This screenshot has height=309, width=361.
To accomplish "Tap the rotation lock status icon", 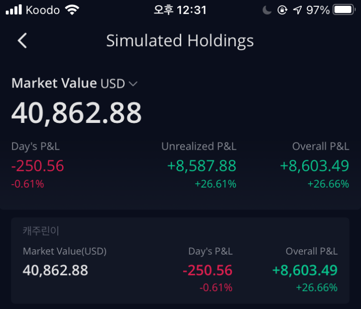I will point(282,10).
